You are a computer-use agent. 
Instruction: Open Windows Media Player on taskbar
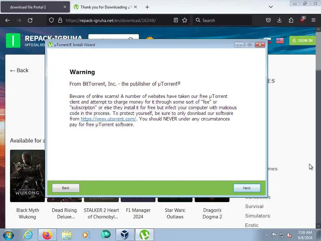[x=86, y=235]
